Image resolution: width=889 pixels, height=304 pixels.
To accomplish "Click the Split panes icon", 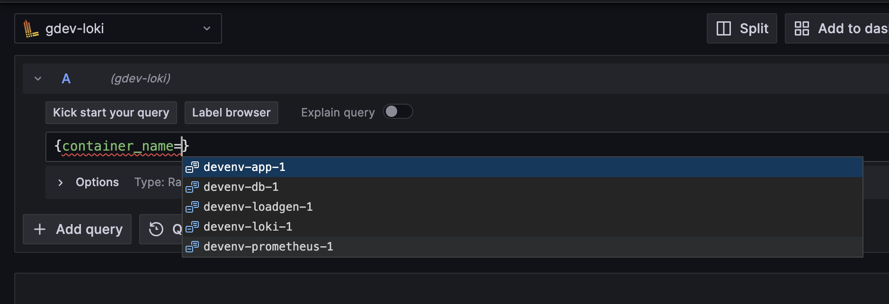I will pos(724,28).
